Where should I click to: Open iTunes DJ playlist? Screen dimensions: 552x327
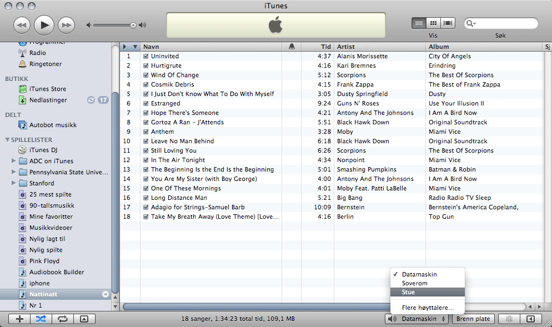pyautogui.click(x=43, y=150)
